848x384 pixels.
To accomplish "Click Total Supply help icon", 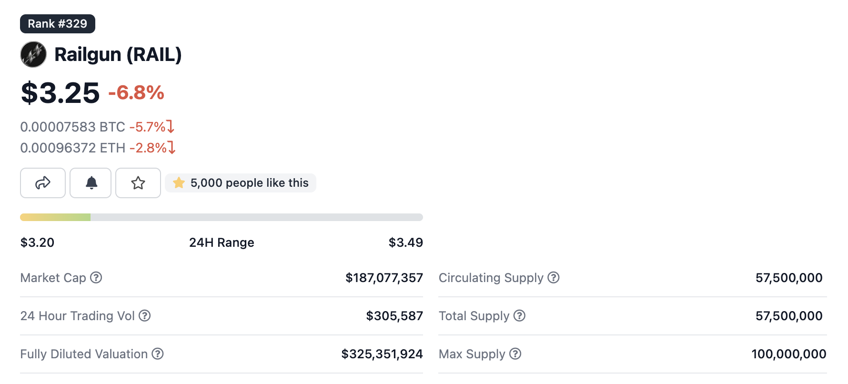I will click(x=520, y=315).
